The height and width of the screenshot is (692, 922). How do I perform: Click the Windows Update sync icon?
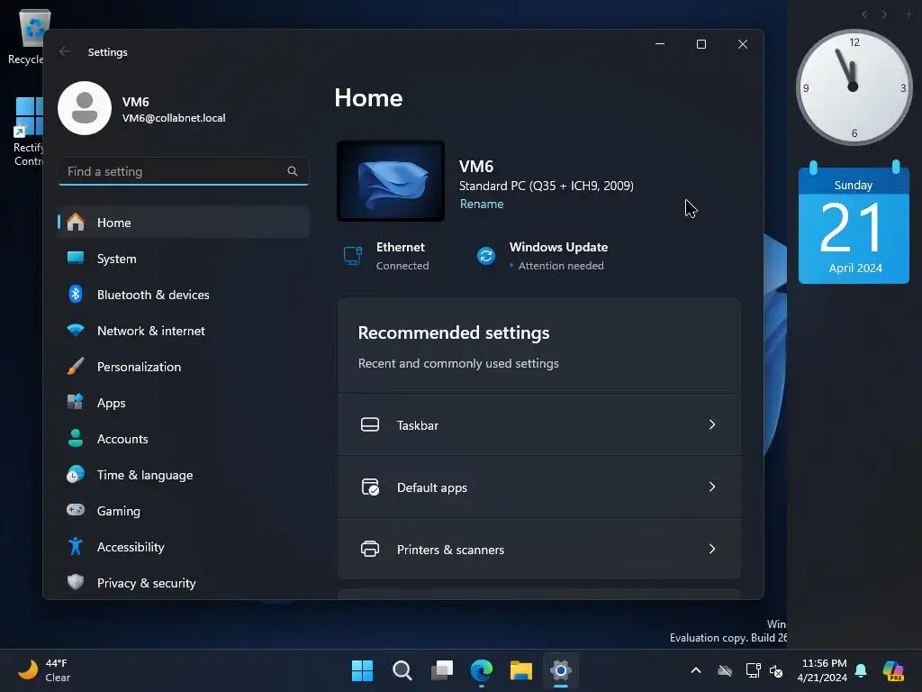tap(485, 256)
